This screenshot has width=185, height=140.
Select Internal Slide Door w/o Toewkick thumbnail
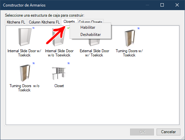[x=59, y=37]
